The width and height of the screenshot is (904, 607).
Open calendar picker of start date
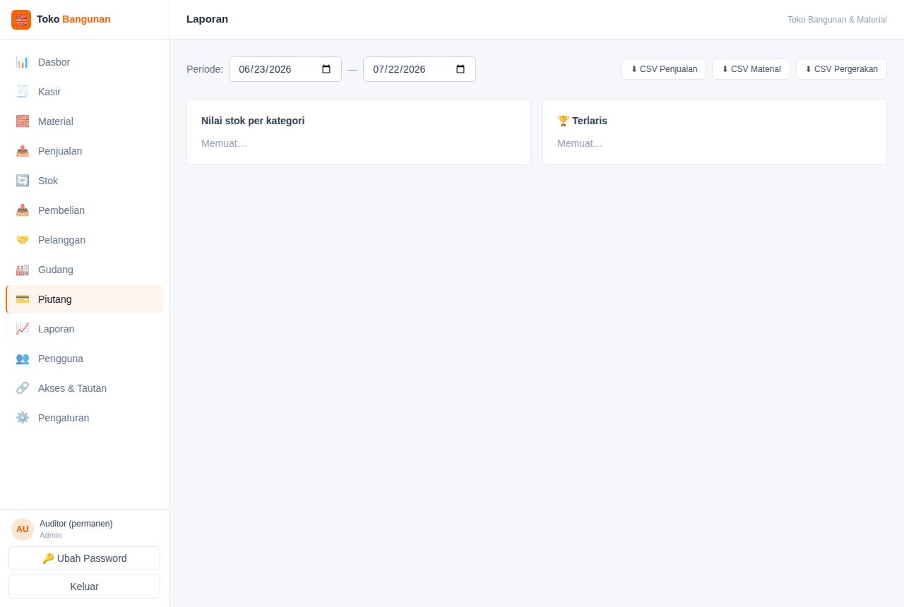pos(326,69)
